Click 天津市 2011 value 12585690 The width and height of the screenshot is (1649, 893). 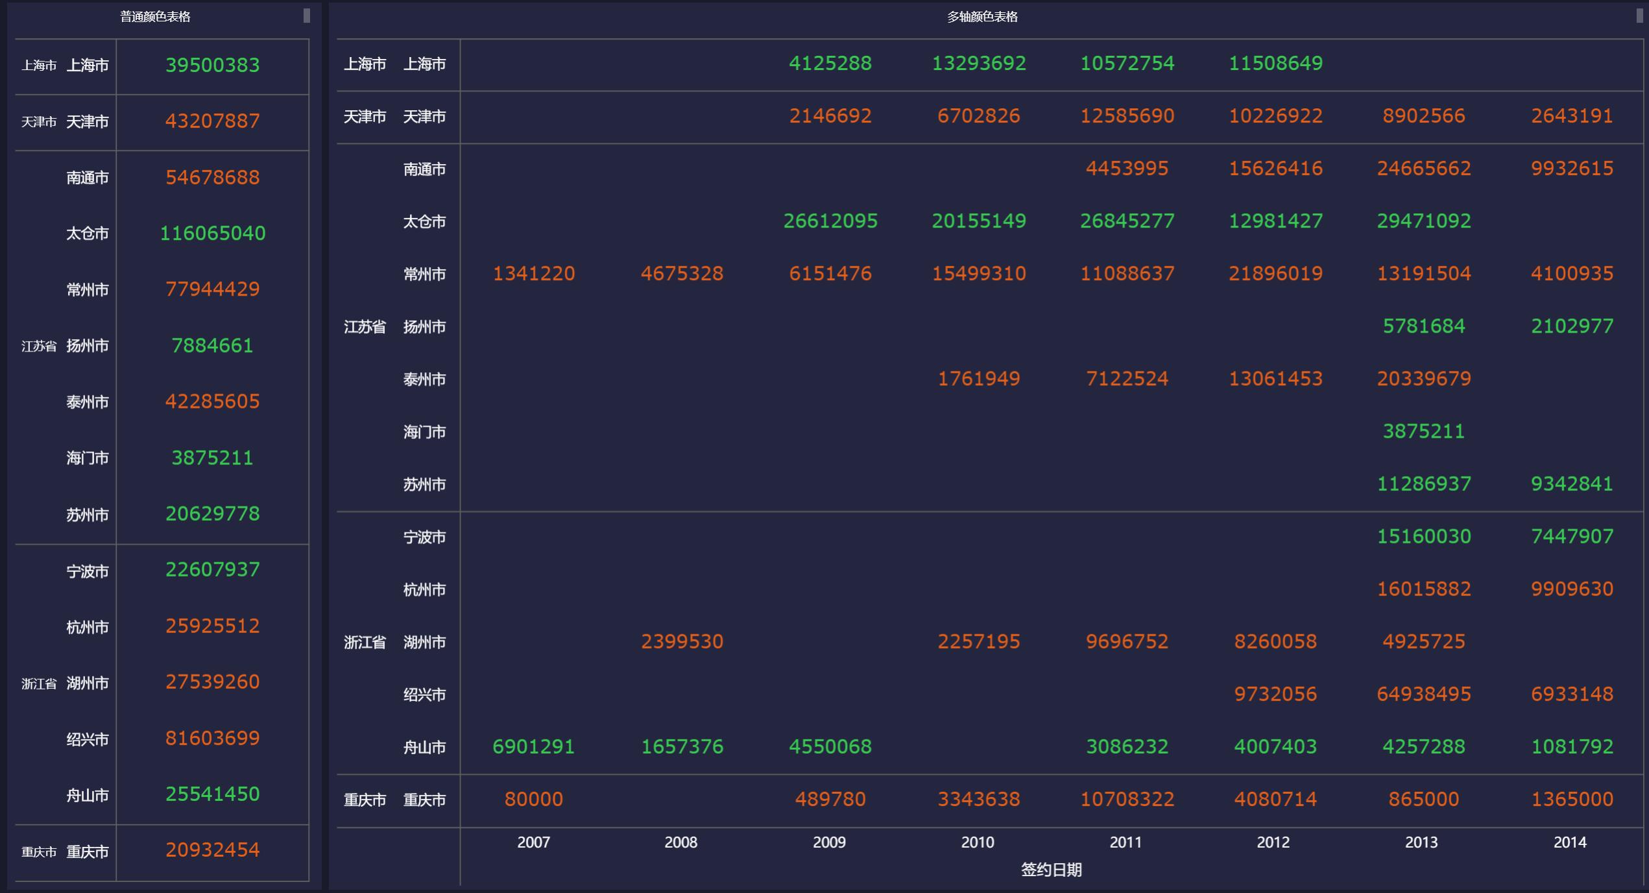click(1127, 116)
